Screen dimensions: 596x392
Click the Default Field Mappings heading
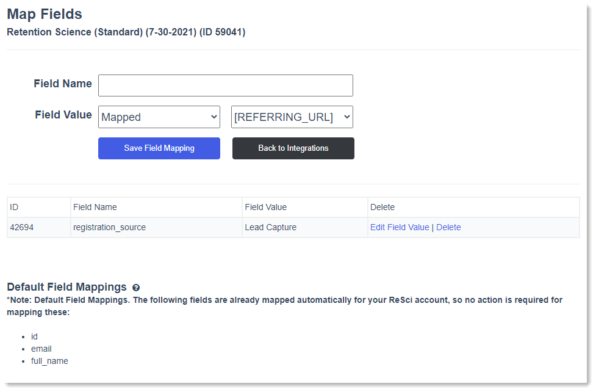click(x=66, y=287)
